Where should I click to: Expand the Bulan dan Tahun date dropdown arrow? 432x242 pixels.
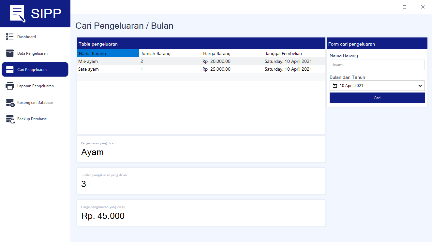(x=420, y=86)
